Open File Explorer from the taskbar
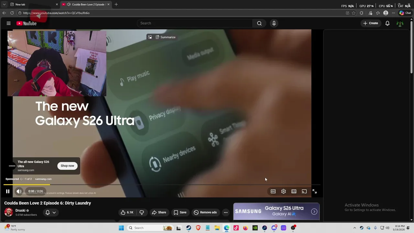The width and height of the screenshot is (414, 233). click(217, 228)
